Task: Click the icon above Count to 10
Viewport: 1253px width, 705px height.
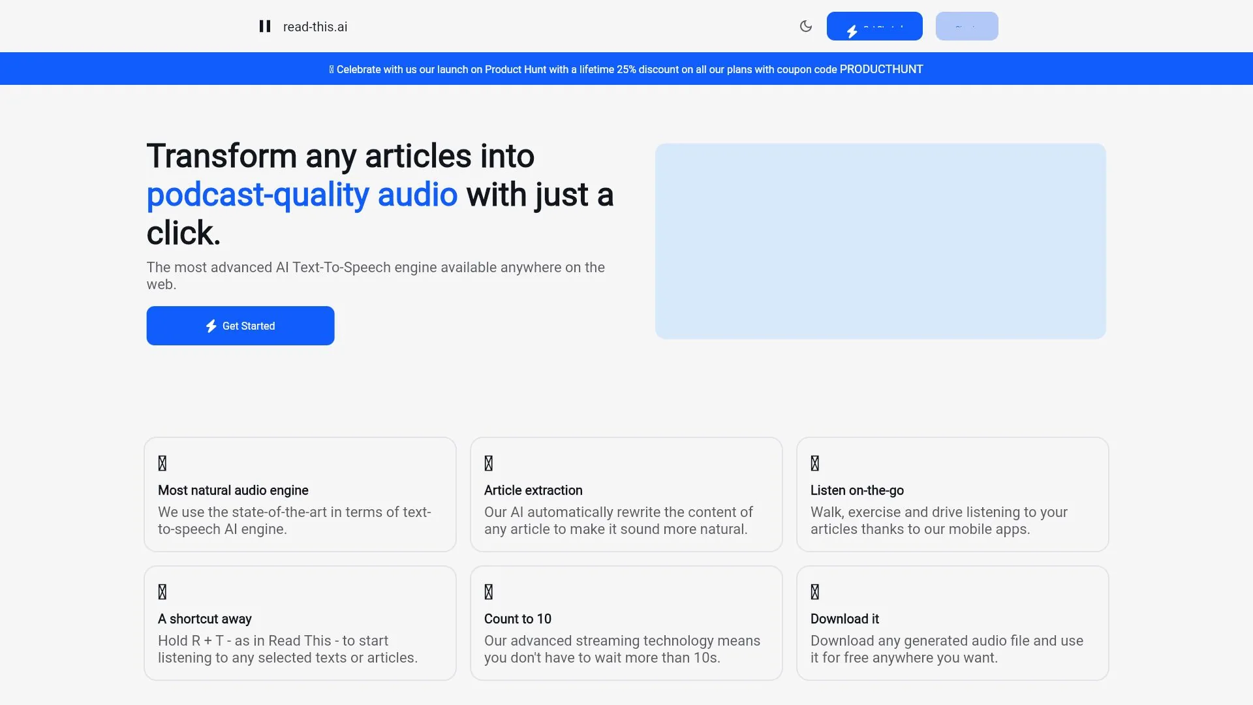Action: pyautogui.click(x=489, y=592)
